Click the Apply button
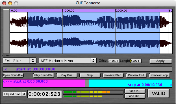 coord(160,61)
